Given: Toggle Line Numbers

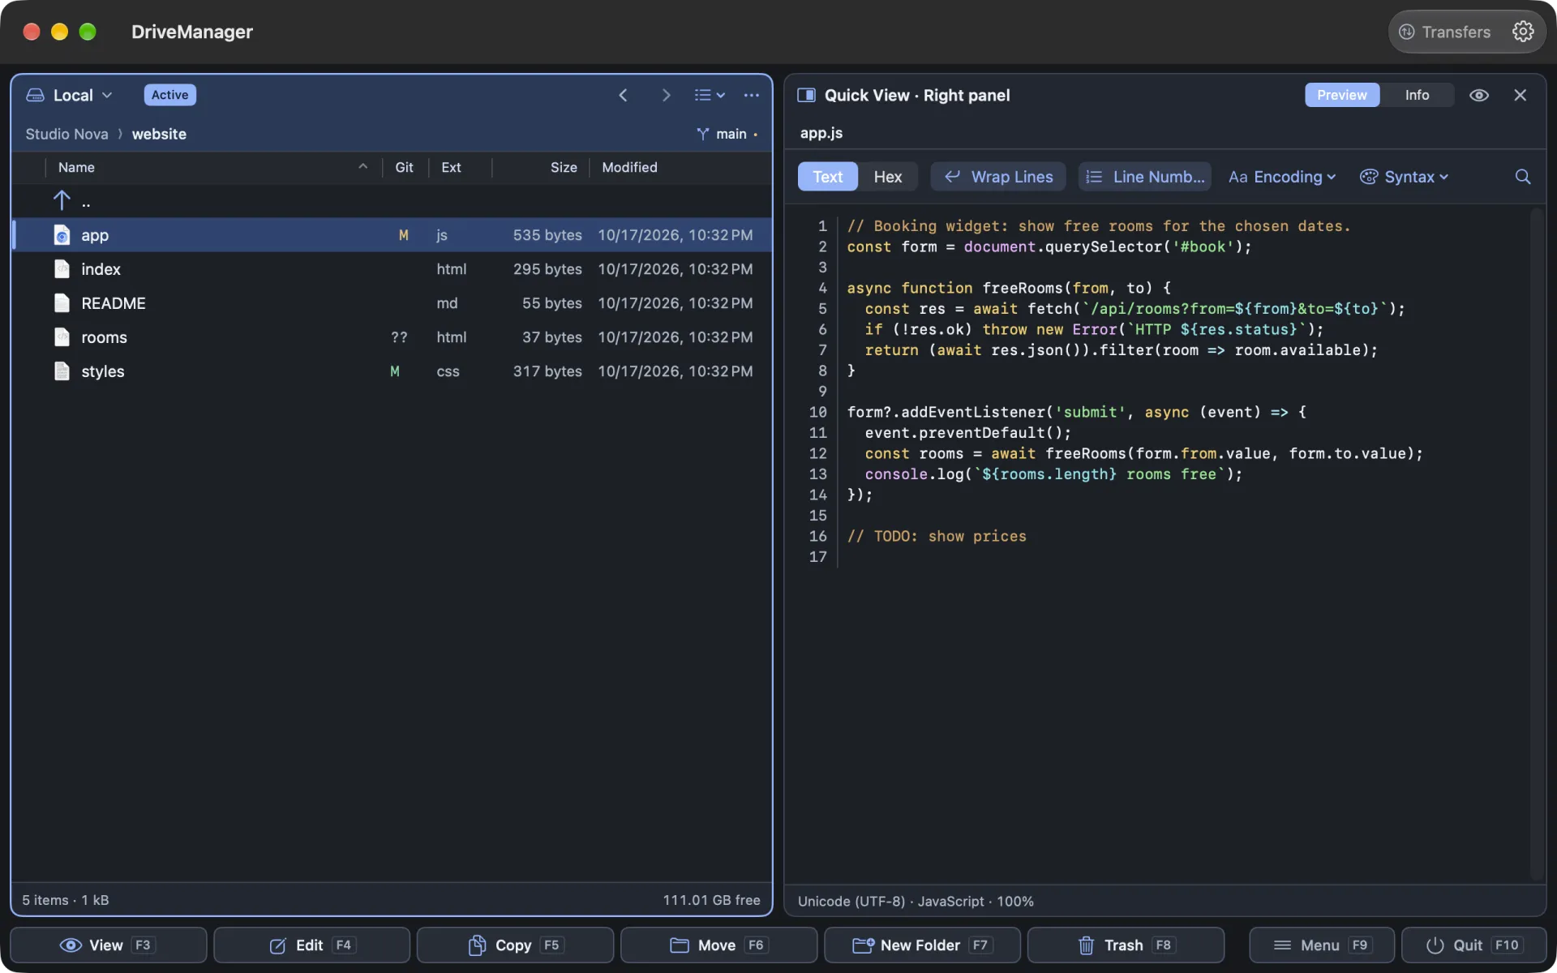Looking at the screenshot, I should (x=1144, y=177).
